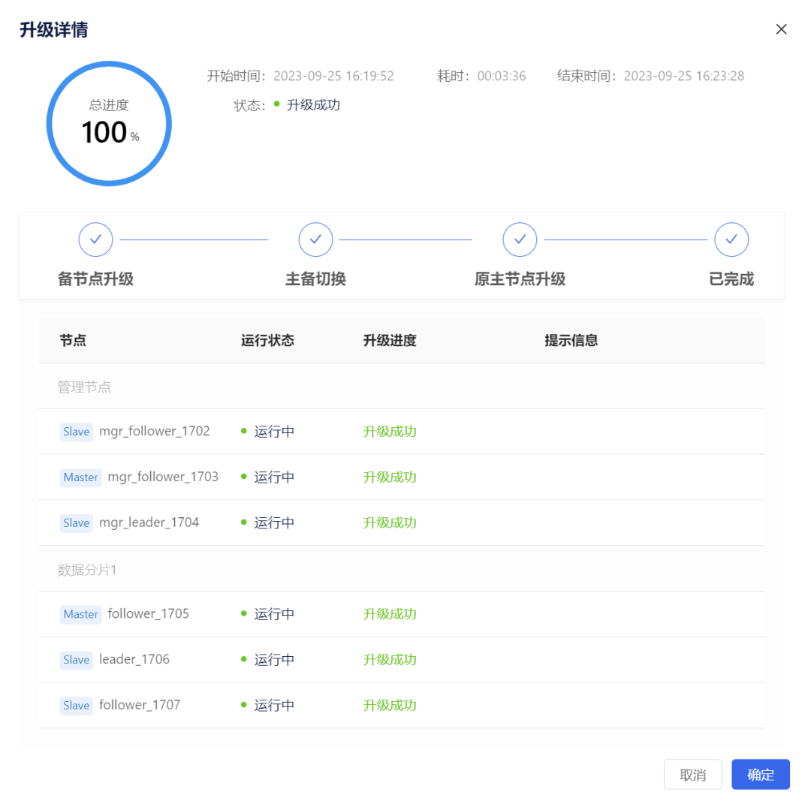This screenshot has height=807, width=811.
Task: Click the 主备切换 step label
Action: 315,279
